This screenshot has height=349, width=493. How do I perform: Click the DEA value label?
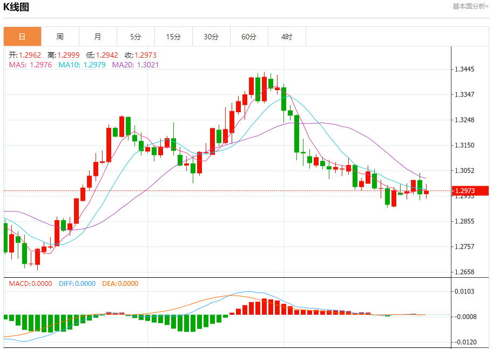click(120, 283)
